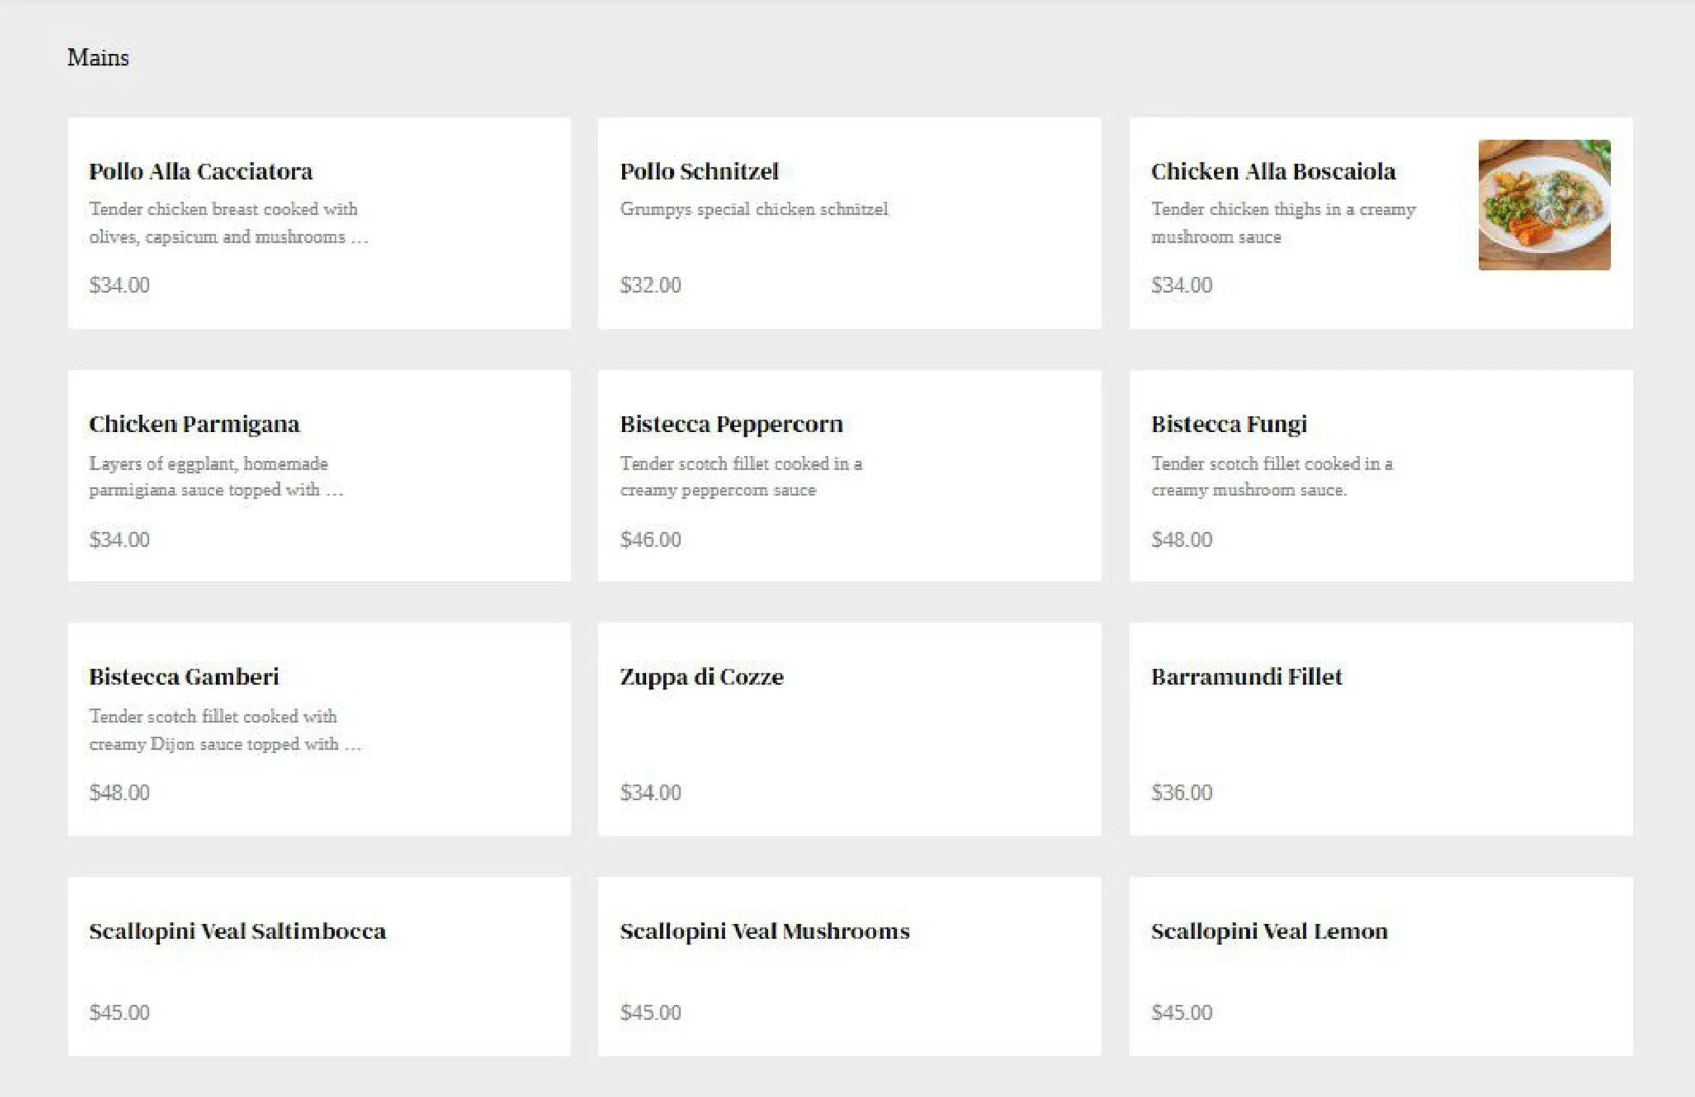This screenshot has width=1695, height=1097.
Task: Click the $34.00 price under Chicken Parmigana
Action: click(x=119, y=539)
